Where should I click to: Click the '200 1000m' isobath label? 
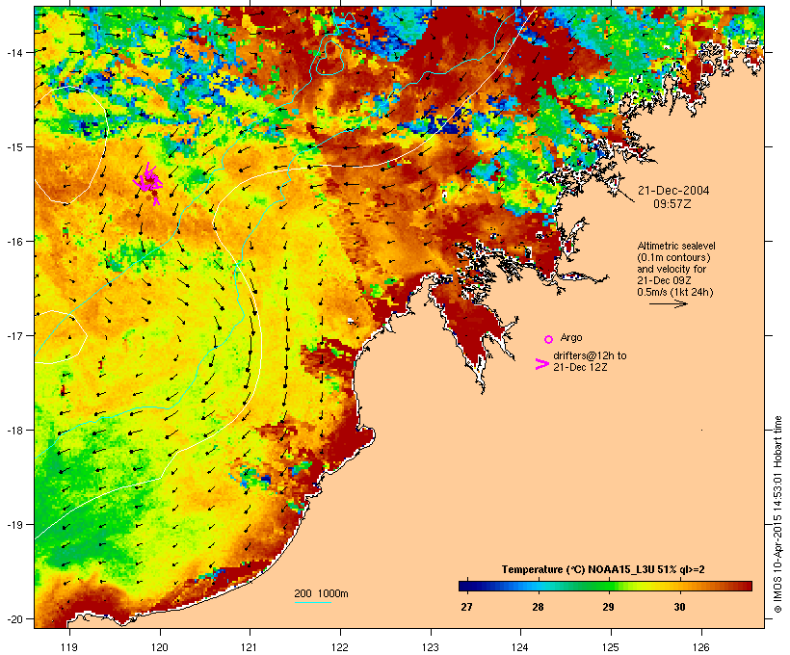coord(321,593)
